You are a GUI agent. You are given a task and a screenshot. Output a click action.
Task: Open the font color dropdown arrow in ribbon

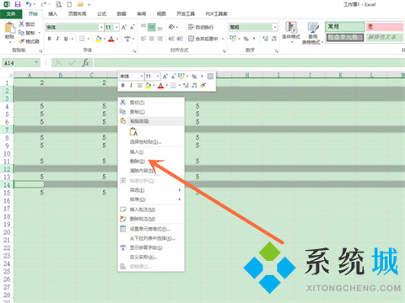[x=117, y=39]
